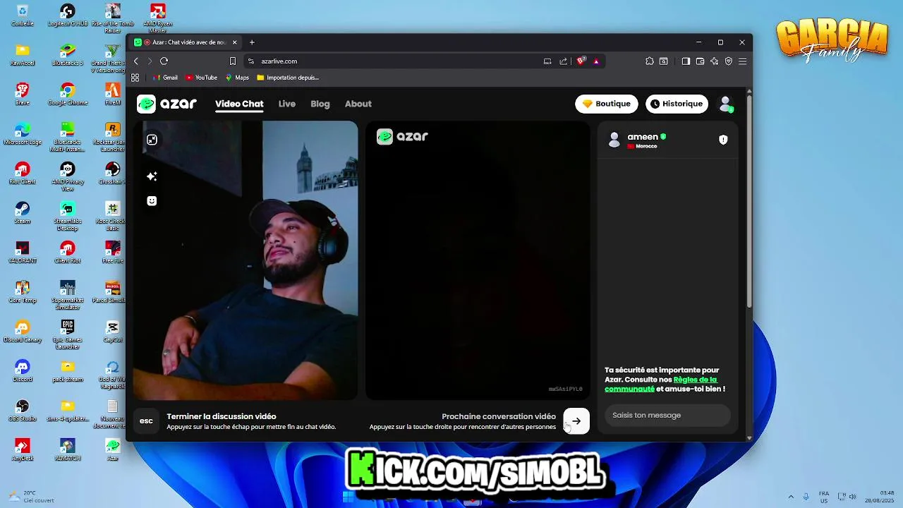Open the Gmail bookmark
The width and height of the screenshot is (903, 508).
click(x=165, y=78)
